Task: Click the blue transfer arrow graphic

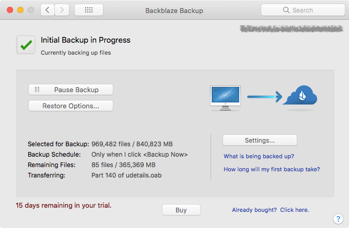Action: pyautogui.click(x=265, y=97)
